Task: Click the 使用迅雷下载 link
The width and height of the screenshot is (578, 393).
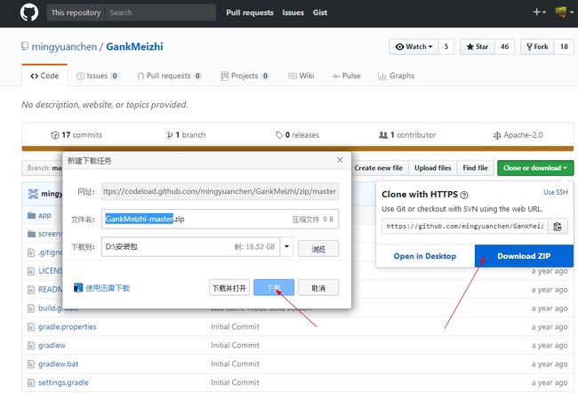Action: pyautogui.click(x=108, y=288)
